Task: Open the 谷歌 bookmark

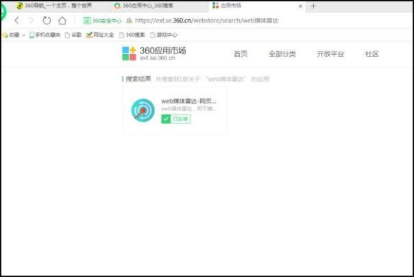Action: (x=73, y=35)
